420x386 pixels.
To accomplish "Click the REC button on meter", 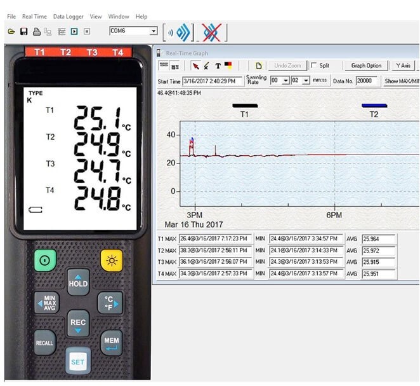I will (x=78, y=324).
